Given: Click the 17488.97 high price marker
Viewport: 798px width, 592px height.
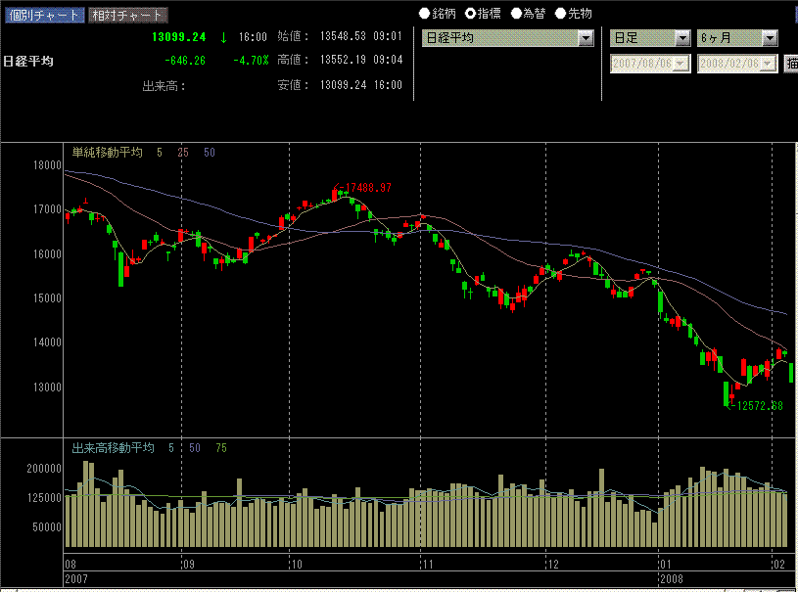Looking at the screenshot, I should [364, 187].
